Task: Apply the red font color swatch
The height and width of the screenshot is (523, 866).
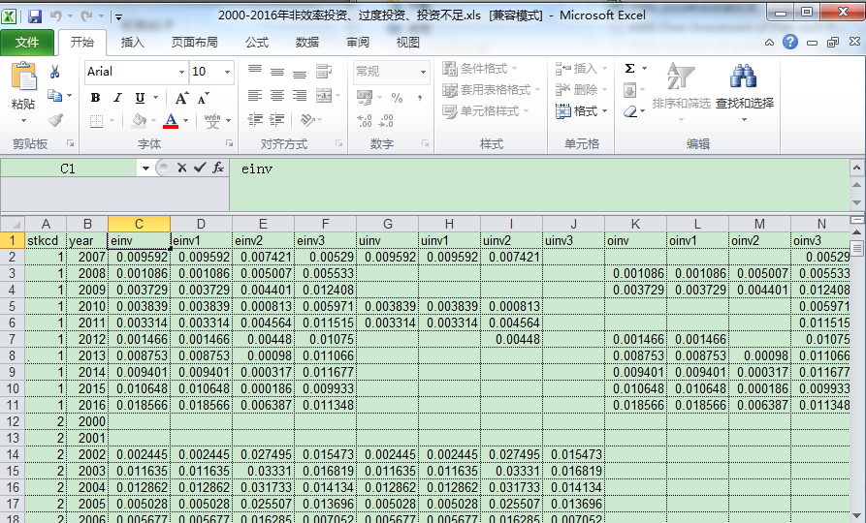Action: coord(171,121)
